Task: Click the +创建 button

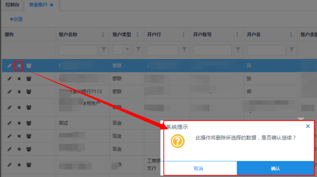Action: click(x=16, y=19)
